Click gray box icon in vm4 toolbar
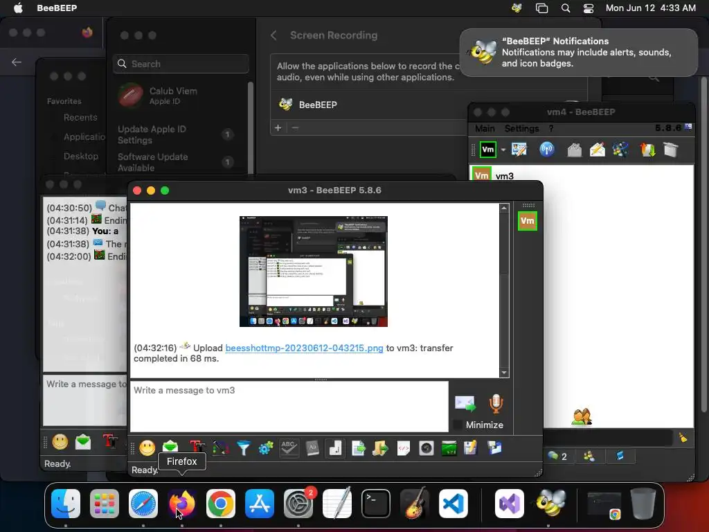 [x=671, y=150]
